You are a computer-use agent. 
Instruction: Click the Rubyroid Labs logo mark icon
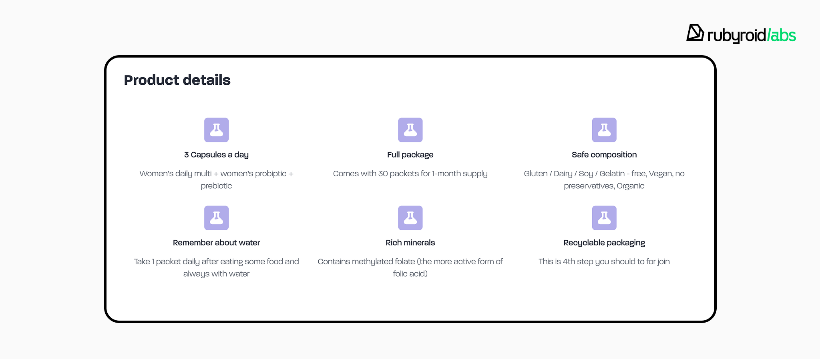pos(695,33)
